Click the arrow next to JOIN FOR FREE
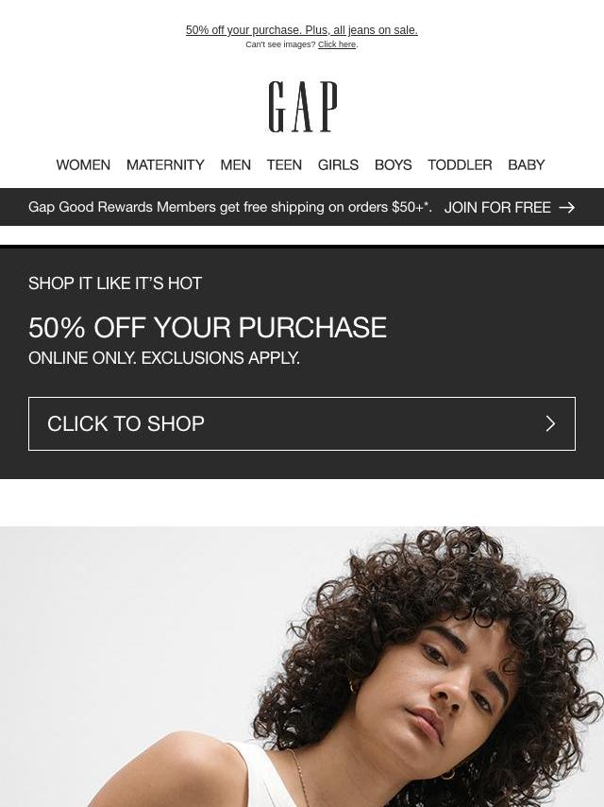Viewport: 604px width, 807px height. [566, 207]
